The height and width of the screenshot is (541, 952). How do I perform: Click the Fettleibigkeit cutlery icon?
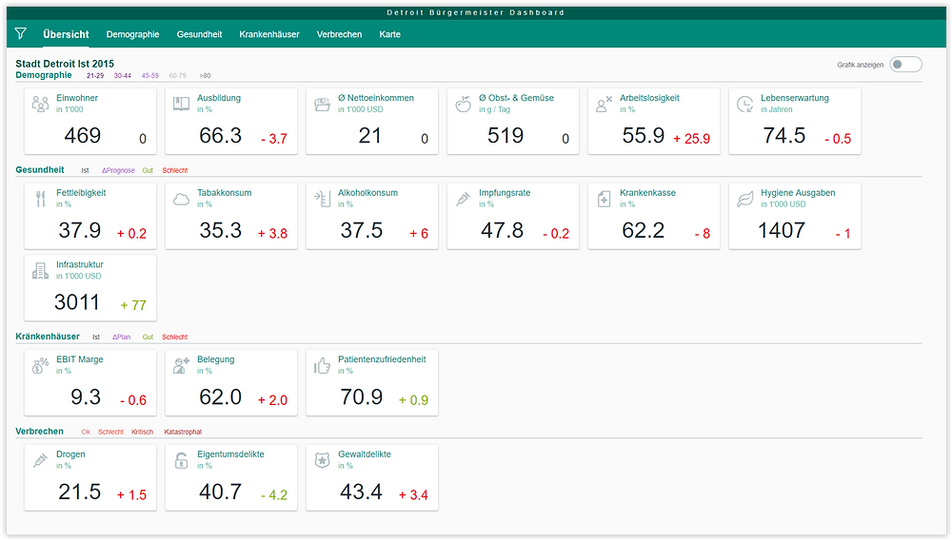tap(41, 199)
